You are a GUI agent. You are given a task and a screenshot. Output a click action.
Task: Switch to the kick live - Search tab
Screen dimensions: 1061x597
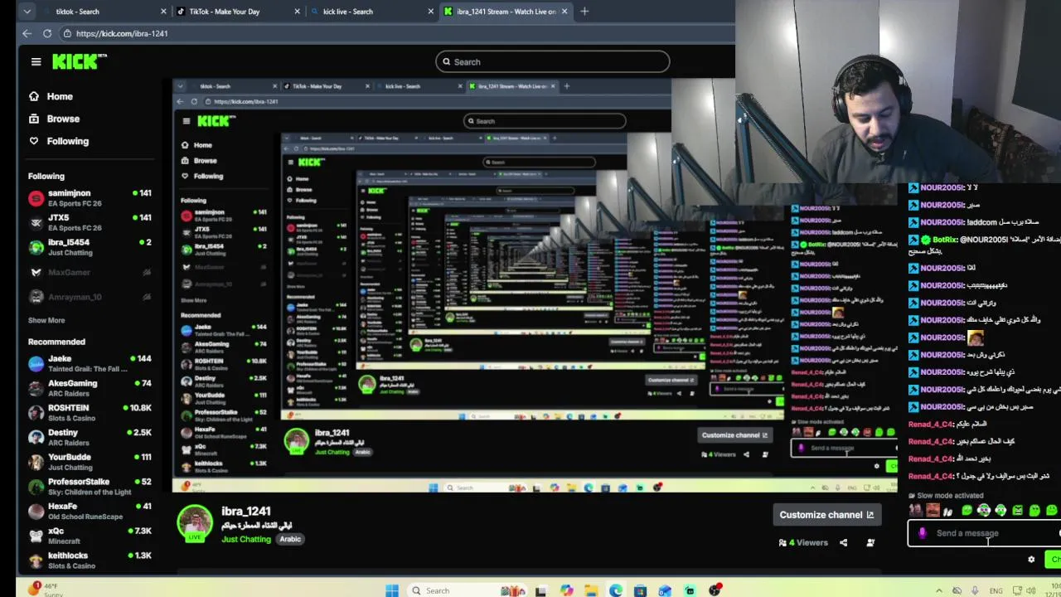(x=370, y=12)
